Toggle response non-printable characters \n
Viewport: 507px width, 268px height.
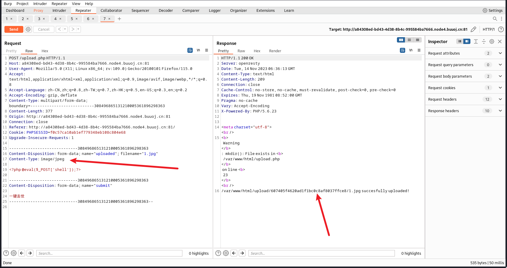[x=411, y=50]
